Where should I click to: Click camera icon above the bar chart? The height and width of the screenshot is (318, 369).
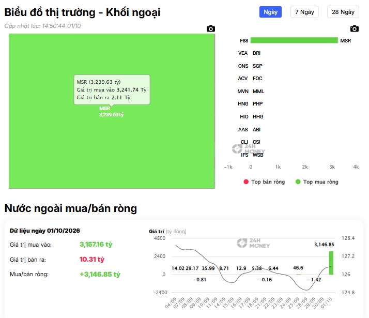[x=354, y=29]
